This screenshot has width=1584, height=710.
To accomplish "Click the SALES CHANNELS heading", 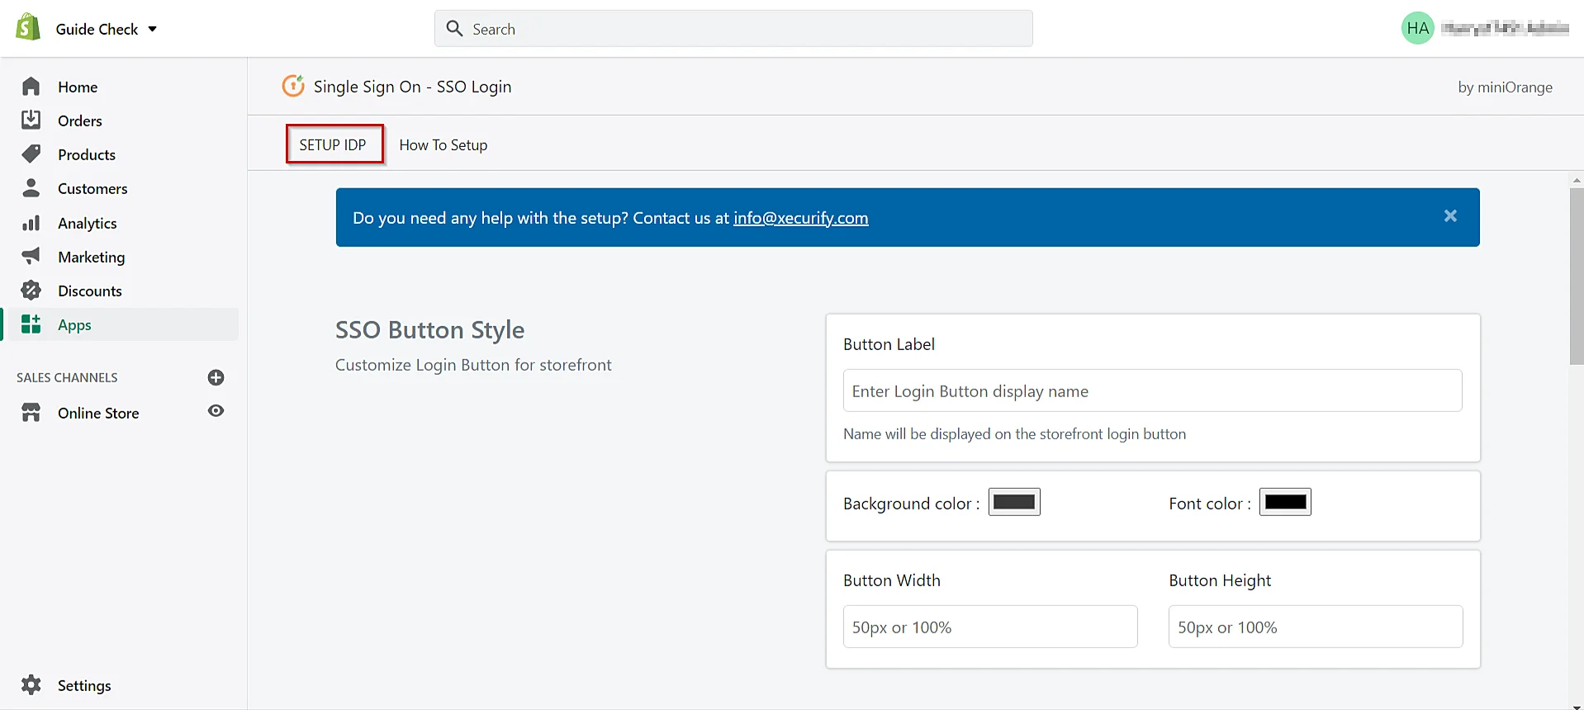I will (x=67, y=377).
